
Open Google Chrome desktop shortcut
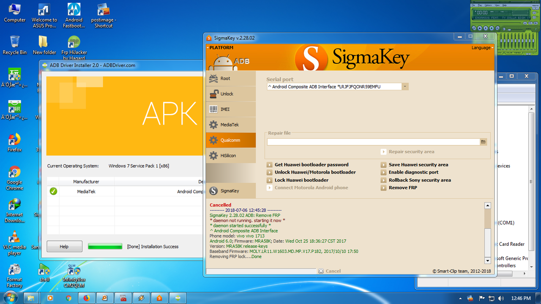(x=15, y=178)
